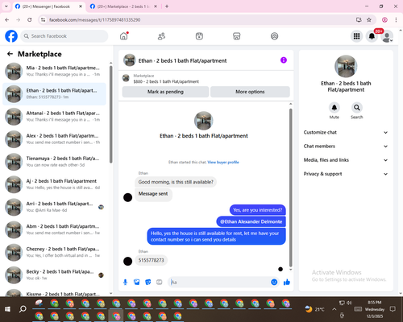
Task: Go to the Home feed icon
Action: tap(124, 36)
